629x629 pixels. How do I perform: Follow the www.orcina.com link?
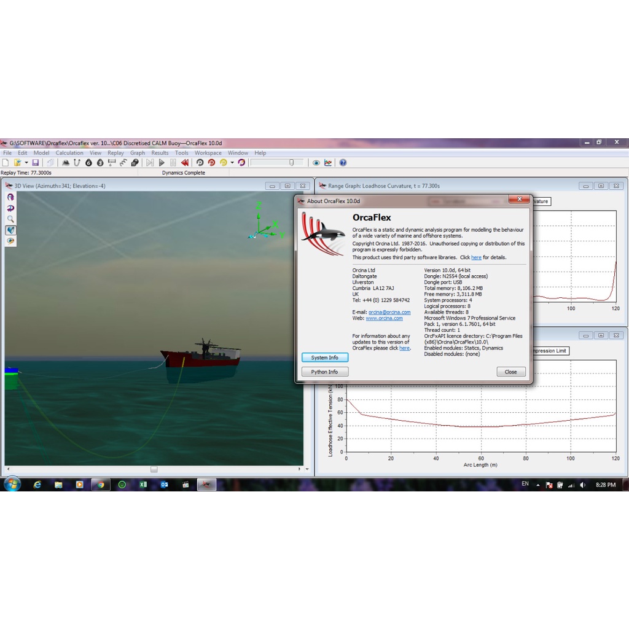[x=385, y=318]
